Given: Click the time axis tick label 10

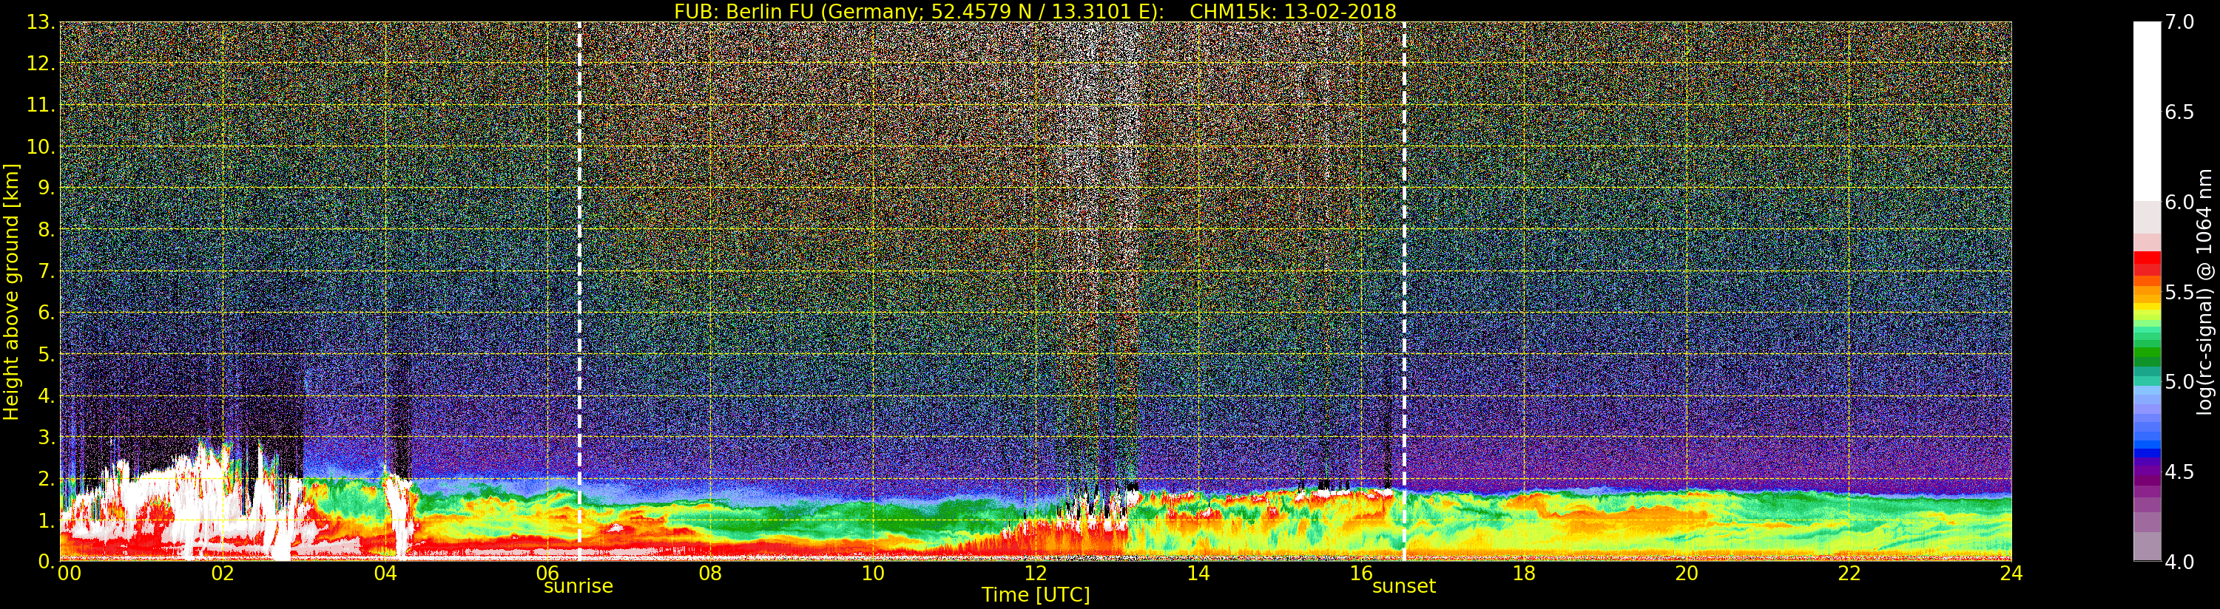Looking at the screenshot, I should pos(873,573).
